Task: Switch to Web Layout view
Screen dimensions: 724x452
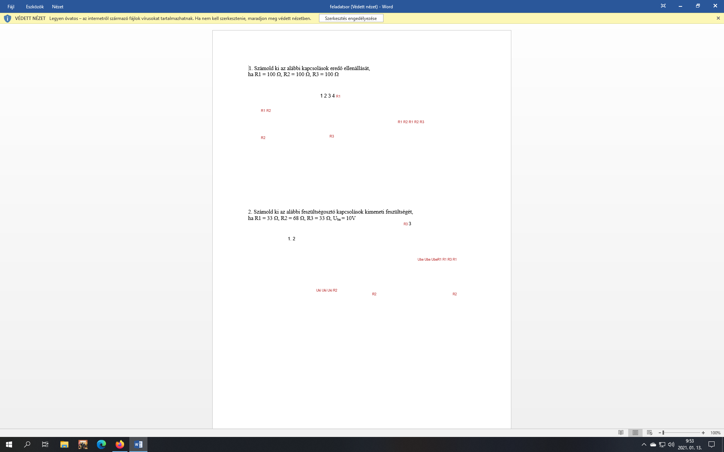Action: click(649, 433)
